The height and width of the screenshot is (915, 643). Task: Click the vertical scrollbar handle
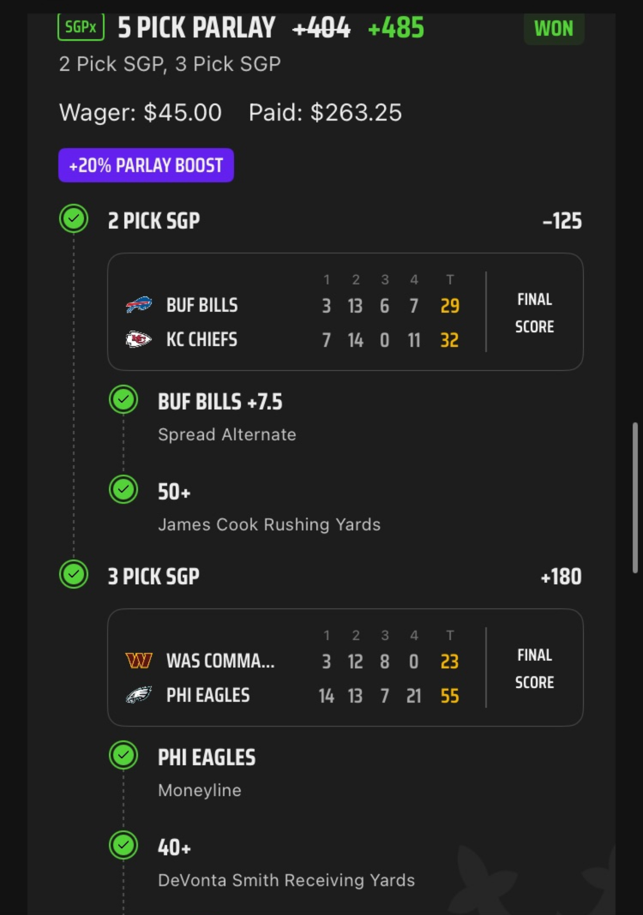coord(636,498)
